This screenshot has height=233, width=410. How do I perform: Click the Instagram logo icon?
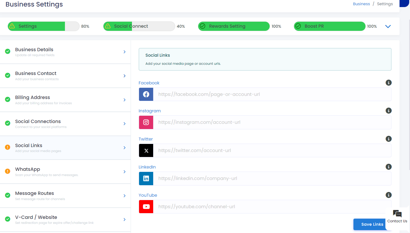click(x=146, y=122)
